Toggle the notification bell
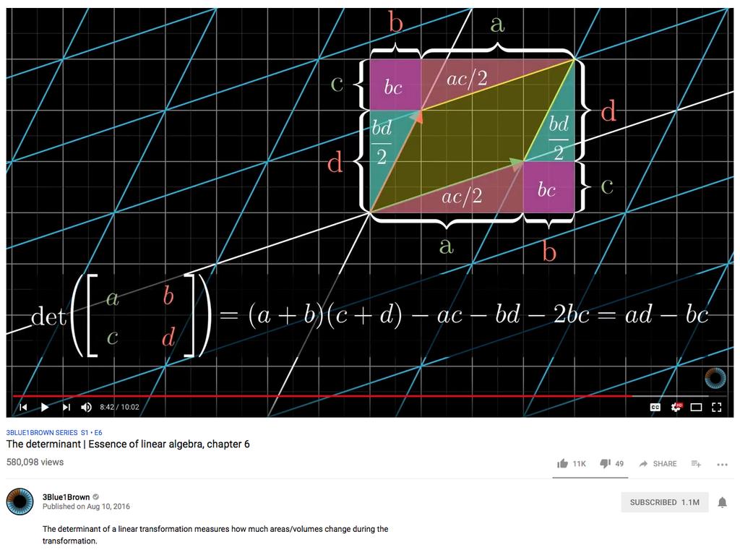This screenshot has height=550, width=740. [x=722, y=502]
